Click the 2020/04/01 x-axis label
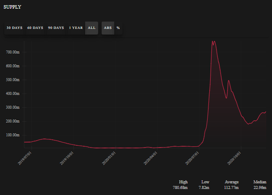272x195 pixels. tap(150, 158)
